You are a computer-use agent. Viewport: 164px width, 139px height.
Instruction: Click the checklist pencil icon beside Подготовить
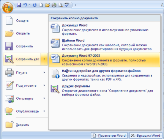point(9,85)
